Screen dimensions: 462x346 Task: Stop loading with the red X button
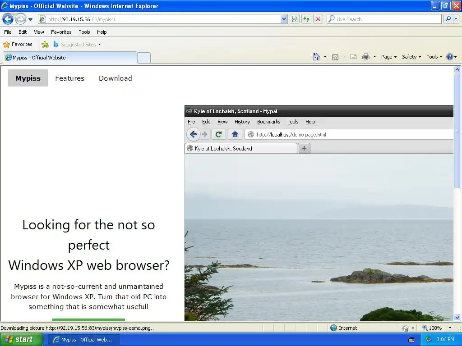click(x=318, y=19)
